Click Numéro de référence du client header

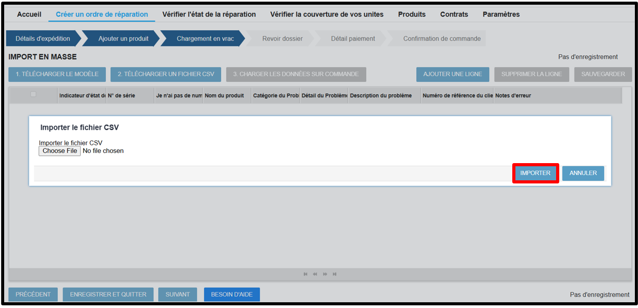pos(458,96)
